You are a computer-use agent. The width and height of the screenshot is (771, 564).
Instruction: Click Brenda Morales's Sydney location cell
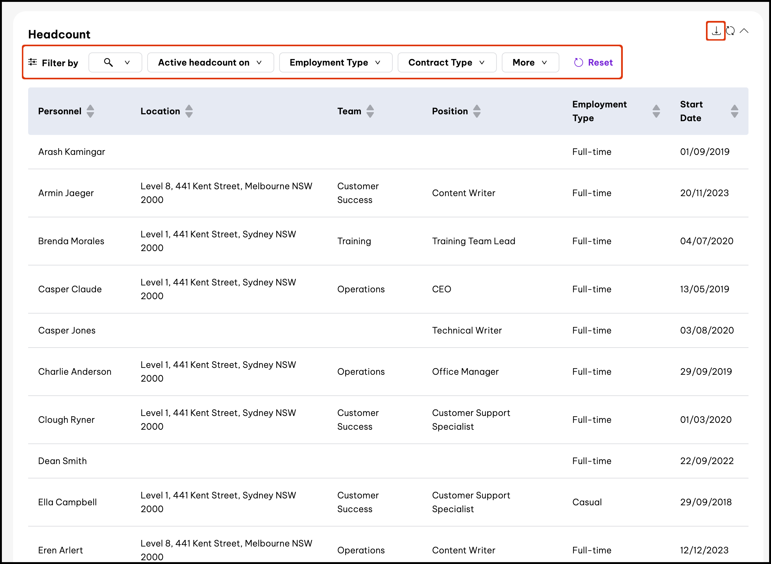(218, 241)
